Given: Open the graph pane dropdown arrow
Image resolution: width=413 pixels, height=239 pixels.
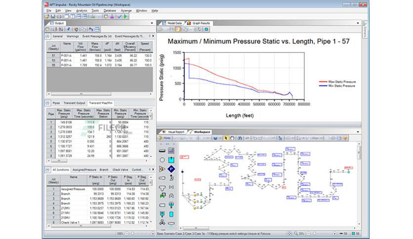Looking at the screenshot, I should 358,23.
